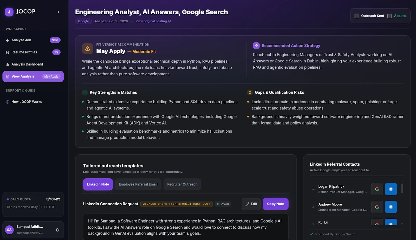
Task: Click the Key Strengths checkmark icon
Action: pos(85,92)
